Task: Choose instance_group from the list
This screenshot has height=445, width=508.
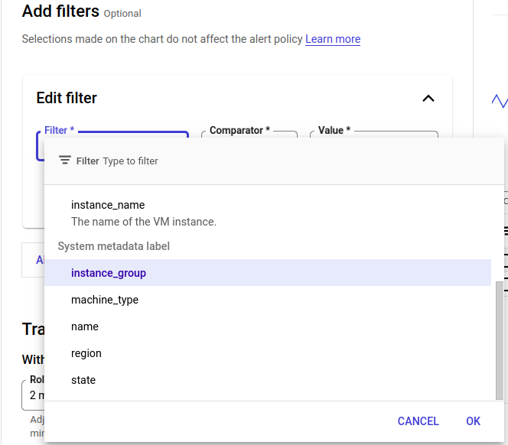Action: (x=108, y=273)
